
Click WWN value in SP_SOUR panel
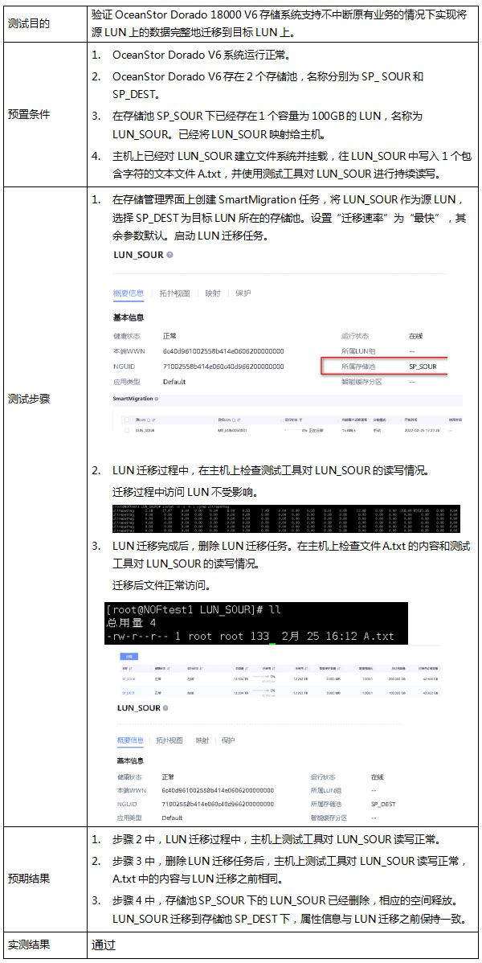pyautogui.click(x=223, y=351)
